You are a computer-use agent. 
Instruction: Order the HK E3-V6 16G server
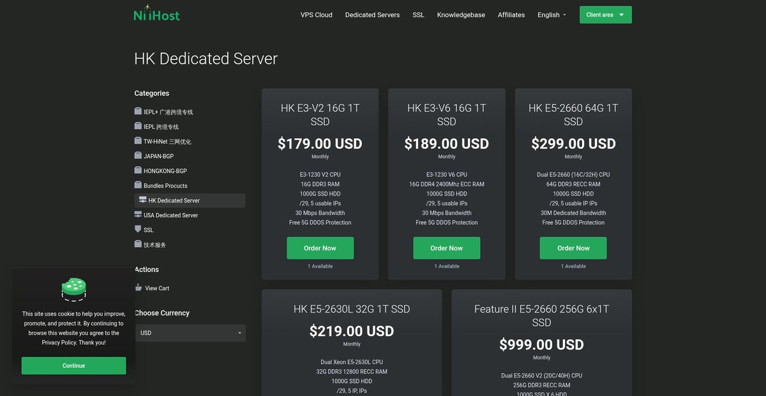click(x=447, y=248)
